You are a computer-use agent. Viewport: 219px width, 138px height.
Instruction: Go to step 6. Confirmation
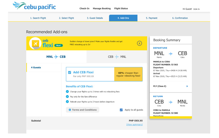(x=180, y=18)
